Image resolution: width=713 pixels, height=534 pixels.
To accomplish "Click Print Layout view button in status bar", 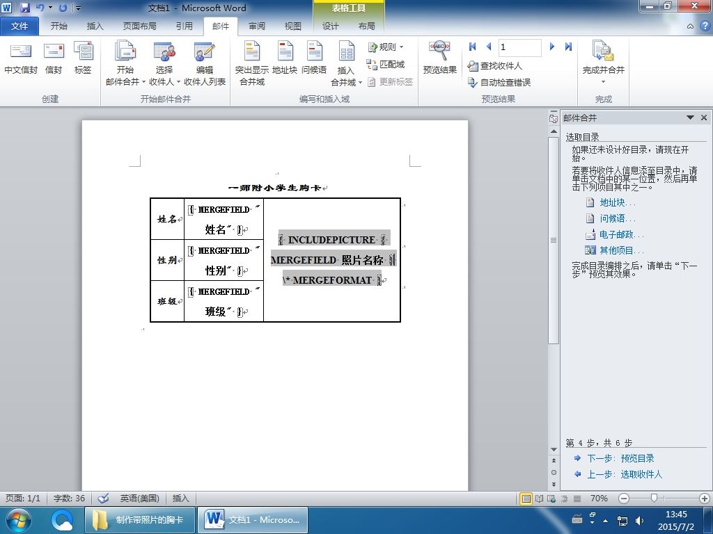I will coord(526,499).
